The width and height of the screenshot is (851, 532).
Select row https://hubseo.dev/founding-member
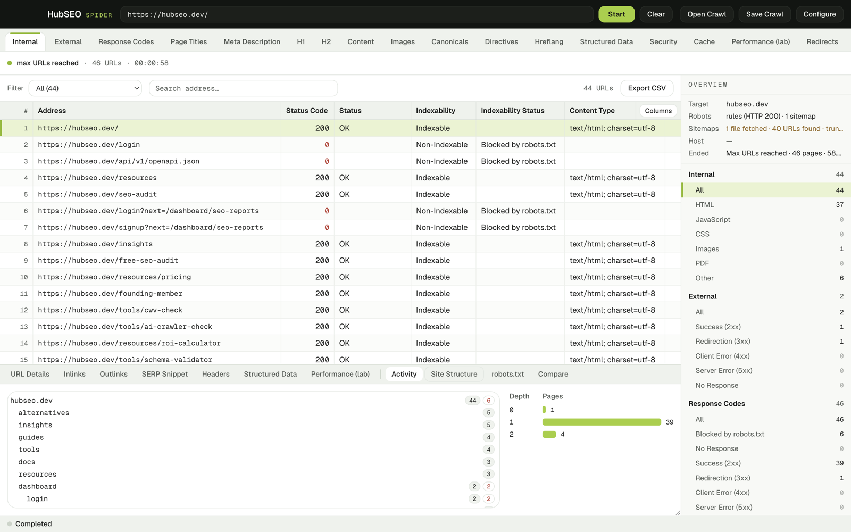pyautogui.click(x=340, y=294)
